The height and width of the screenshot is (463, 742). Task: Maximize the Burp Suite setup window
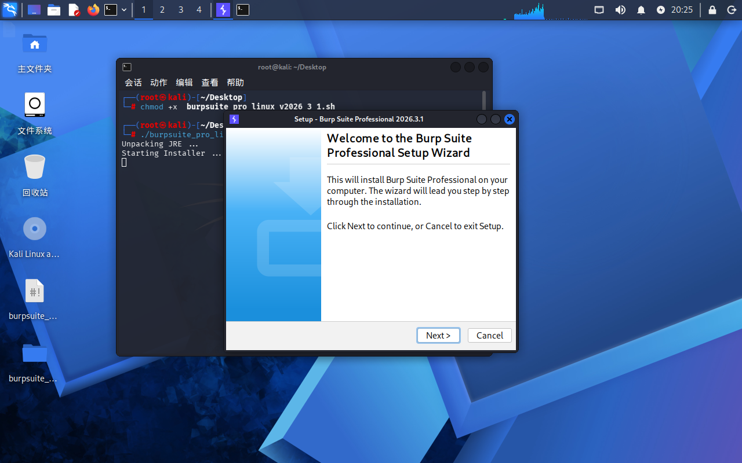tap(496, 119)
